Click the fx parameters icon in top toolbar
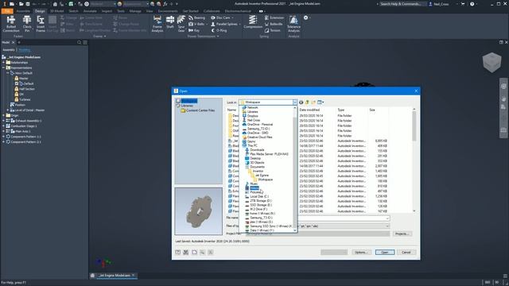 point(165,4)
